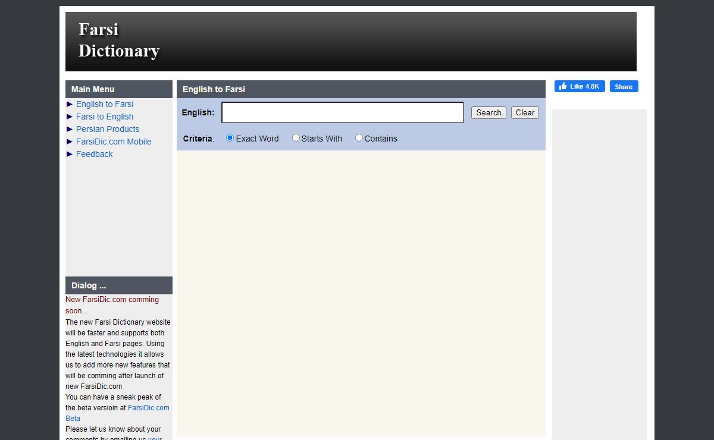Open the English to Farsi menu link
This screenshot has height=440, width=714.
105,104
